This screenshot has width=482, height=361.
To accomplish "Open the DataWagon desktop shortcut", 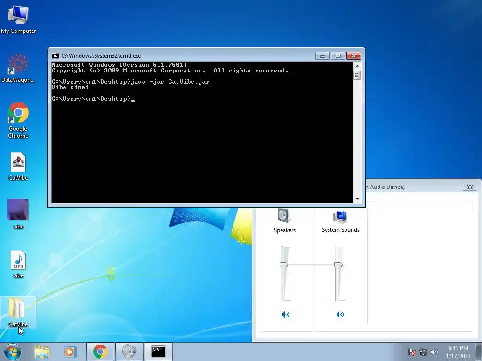I will point(18,68).
